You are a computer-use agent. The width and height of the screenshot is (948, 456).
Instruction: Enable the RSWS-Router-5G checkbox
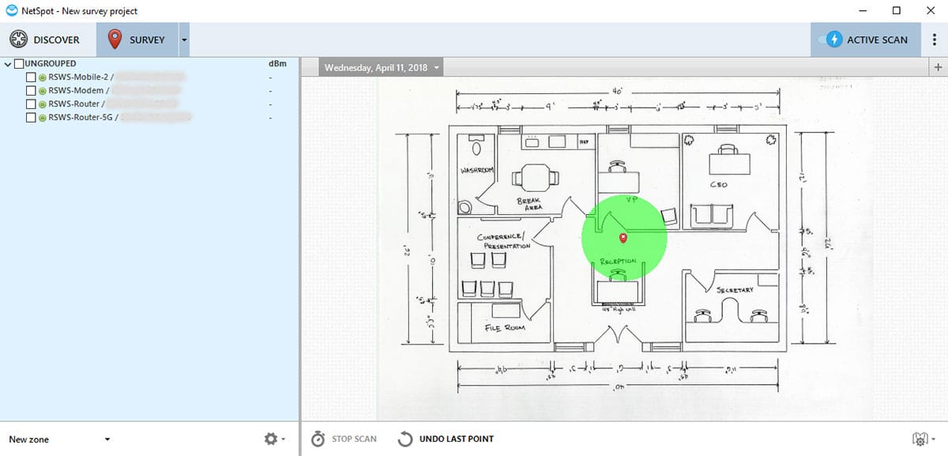31,117
